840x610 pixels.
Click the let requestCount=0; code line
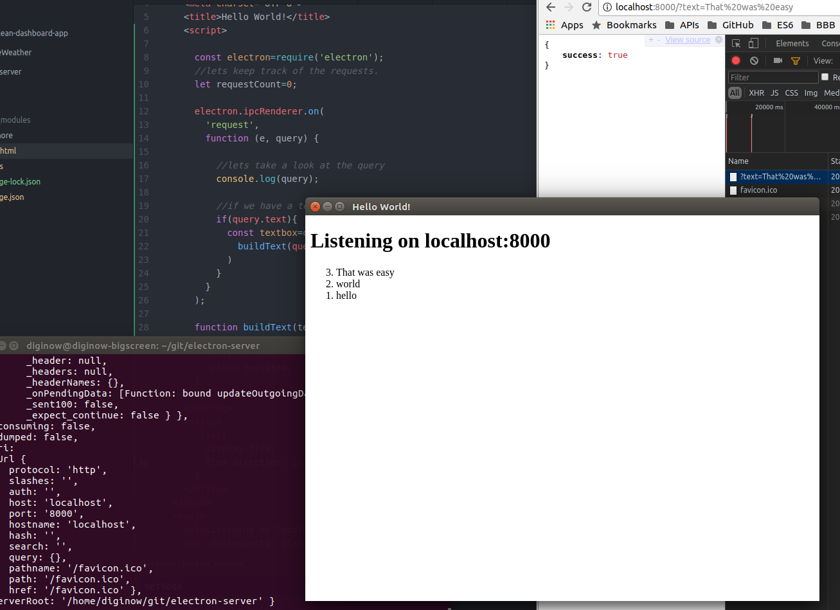pyautogui.click(x=246, y=84)
